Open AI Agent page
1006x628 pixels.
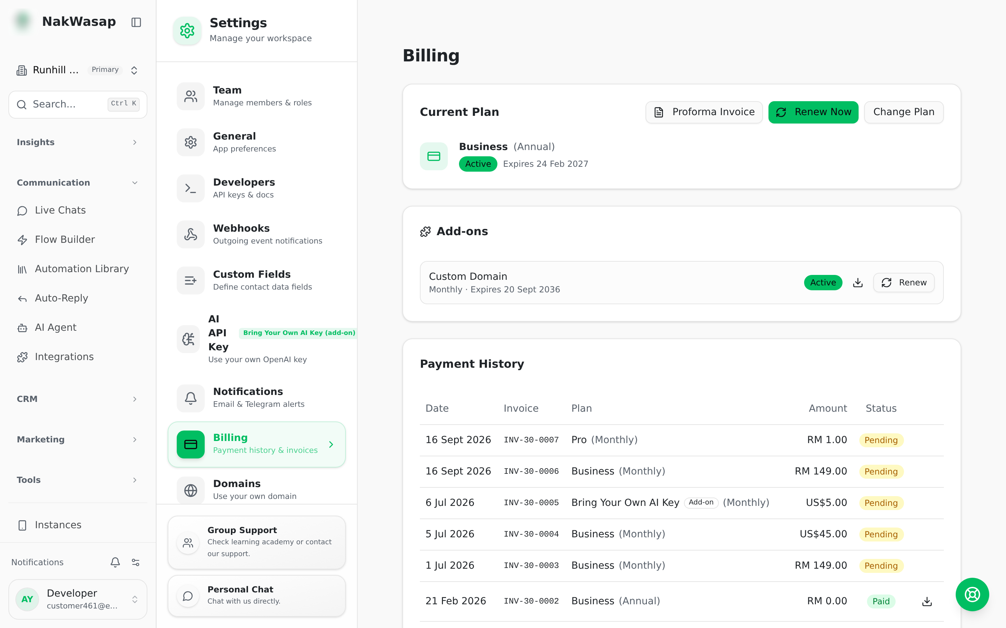(78, 328)
